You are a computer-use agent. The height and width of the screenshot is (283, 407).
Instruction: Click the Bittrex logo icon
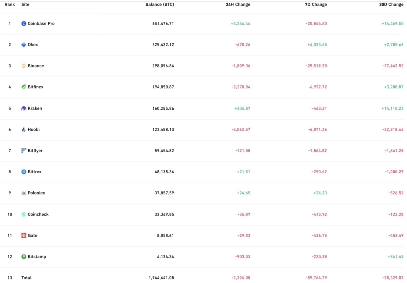pyautogui.click(x=24, y=172)
